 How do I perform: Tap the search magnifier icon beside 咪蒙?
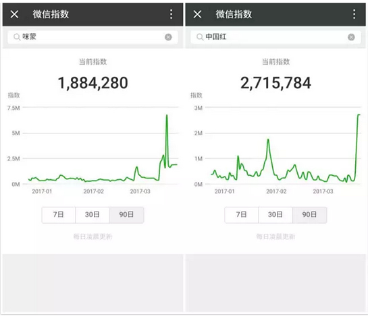point(17,37)
